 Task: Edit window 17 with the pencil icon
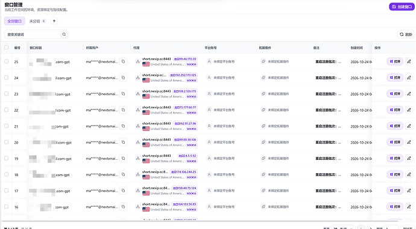tap(409, 191)
